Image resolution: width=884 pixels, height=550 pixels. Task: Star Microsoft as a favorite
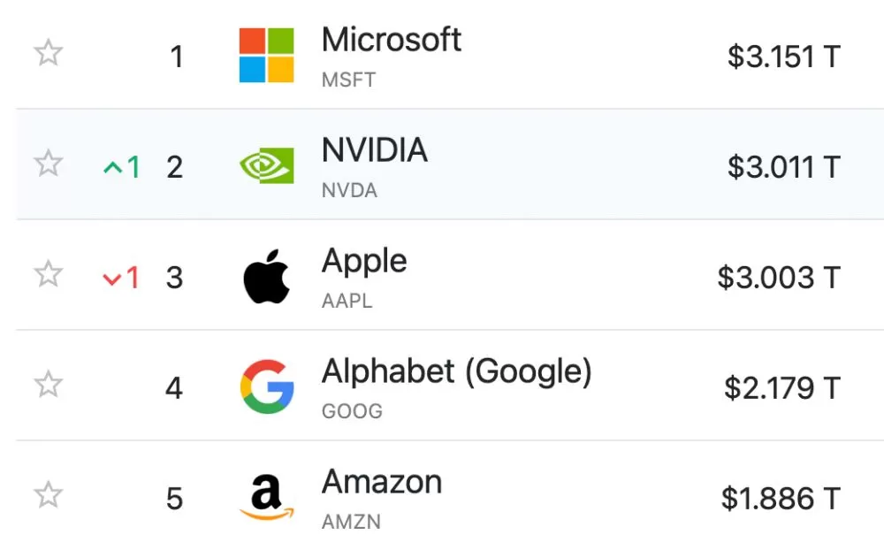(x=49, y=52)
